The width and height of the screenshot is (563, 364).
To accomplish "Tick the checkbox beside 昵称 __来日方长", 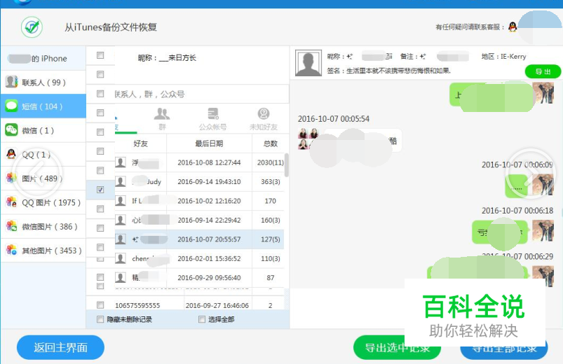I will 100,55.
